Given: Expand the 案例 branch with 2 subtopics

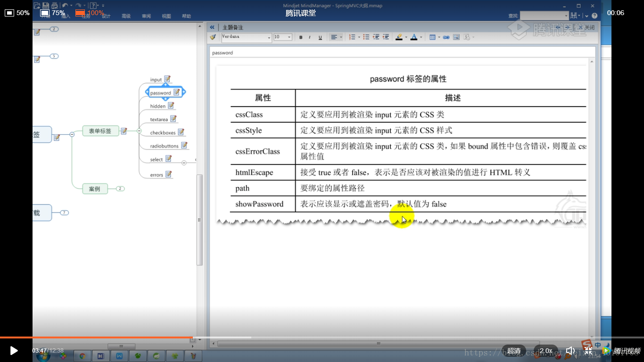Looking at the screenshot, I should 120,189.
